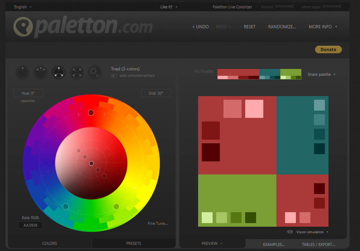Select the Adjacent colors scheme icon
This screenshot has width=360, height=251.
point(41,73)
